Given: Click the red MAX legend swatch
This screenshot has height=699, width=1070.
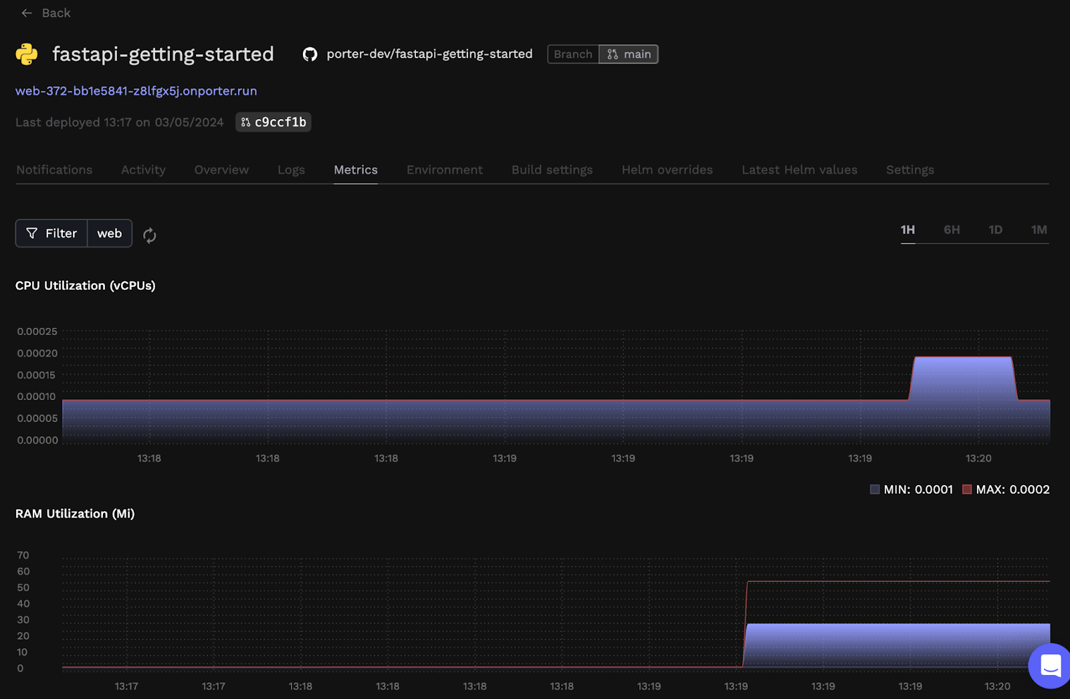Looking at the screenshot, I should [x=966, y=490].
